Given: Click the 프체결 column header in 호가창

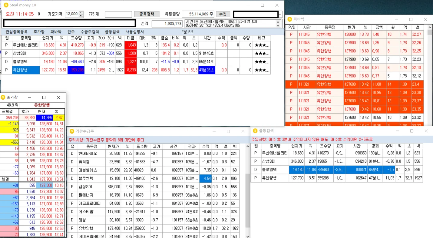Looking at the screenshot, I should coord(9,111).
